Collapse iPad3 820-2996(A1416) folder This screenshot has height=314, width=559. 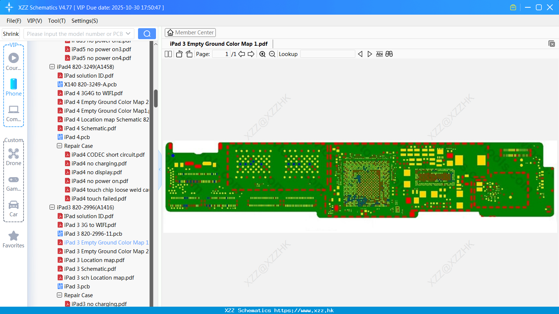tap(52, 208)
